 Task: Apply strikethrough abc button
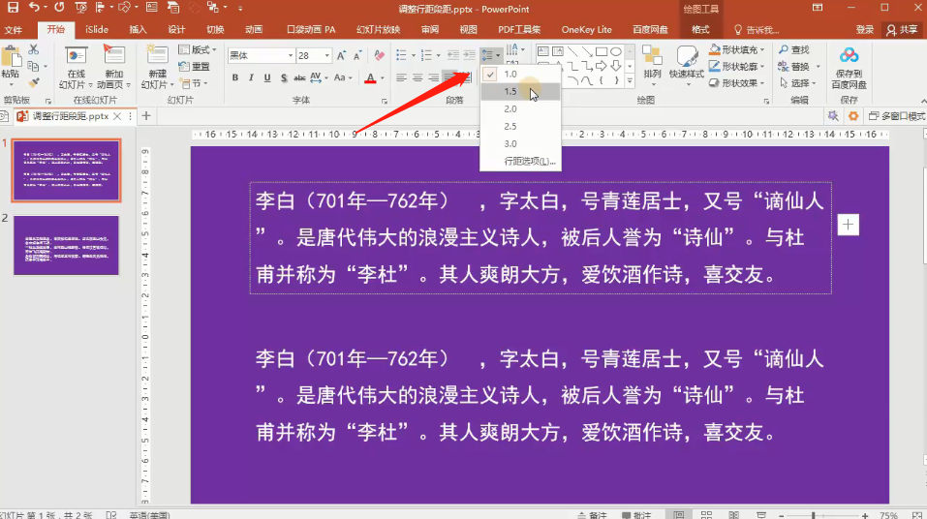299,78
